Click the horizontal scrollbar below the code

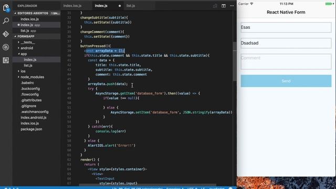tap(148, 185)
